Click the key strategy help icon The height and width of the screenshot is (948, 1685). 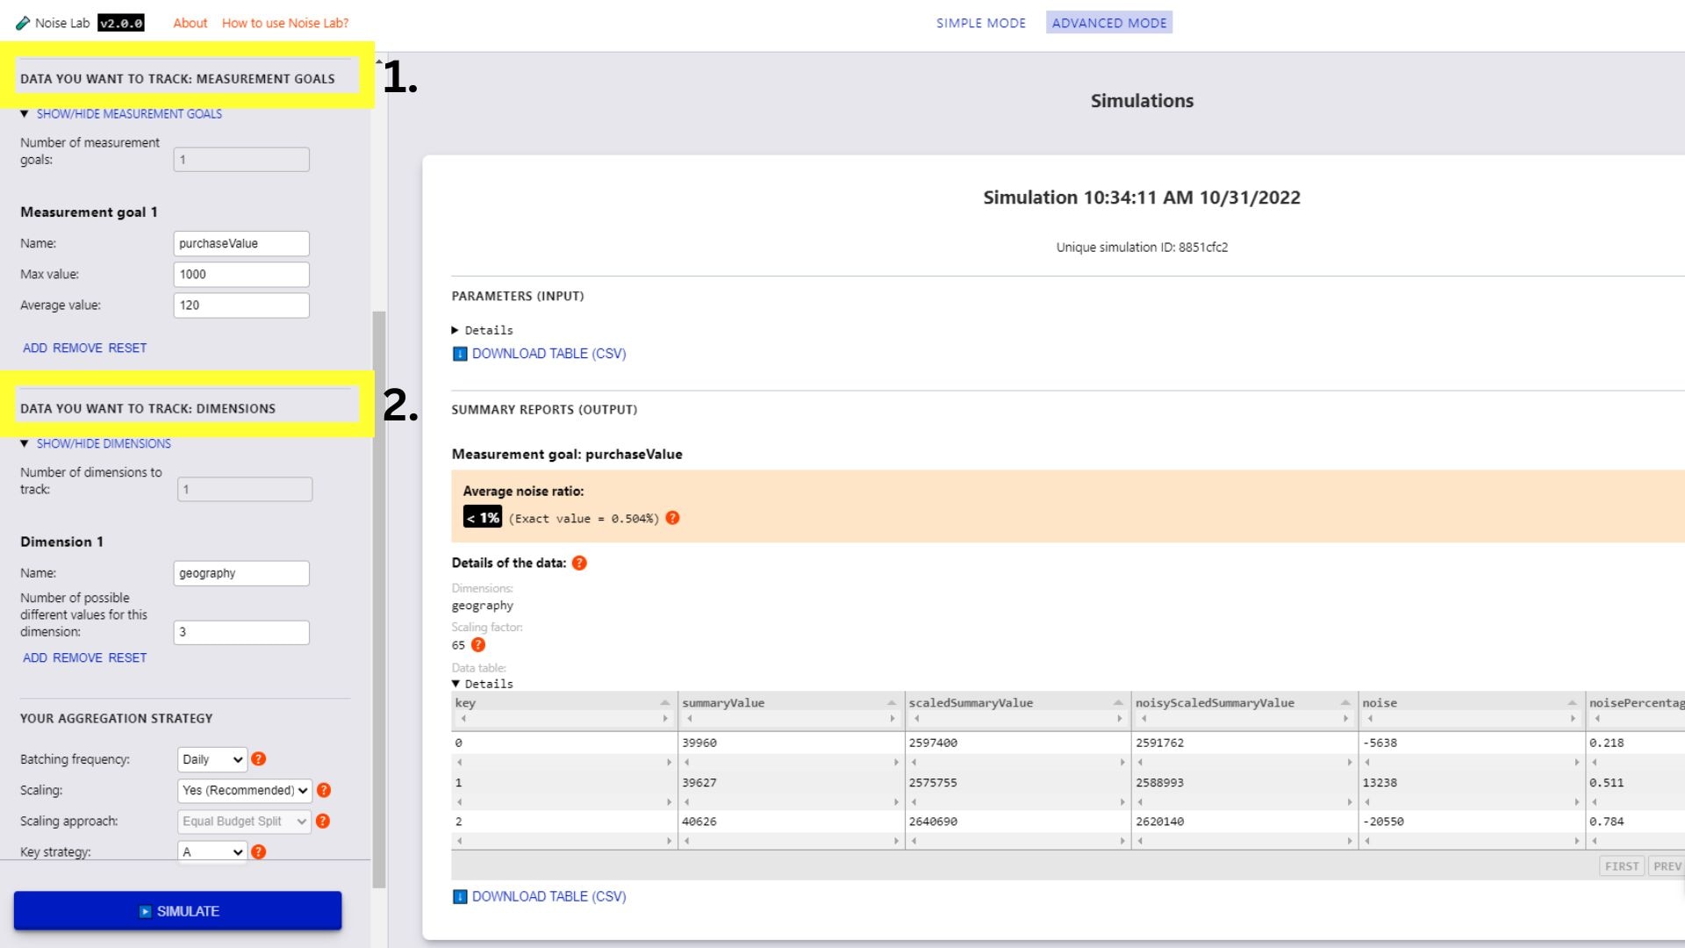(259, 852)
